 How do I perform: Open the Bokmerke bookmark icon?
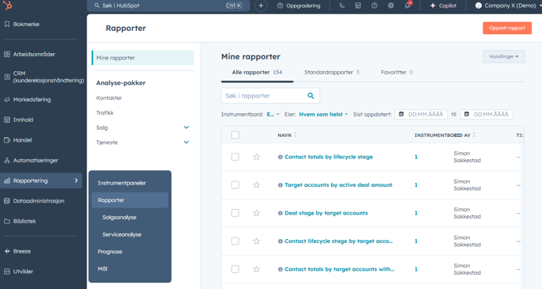[x=7, y=25]
